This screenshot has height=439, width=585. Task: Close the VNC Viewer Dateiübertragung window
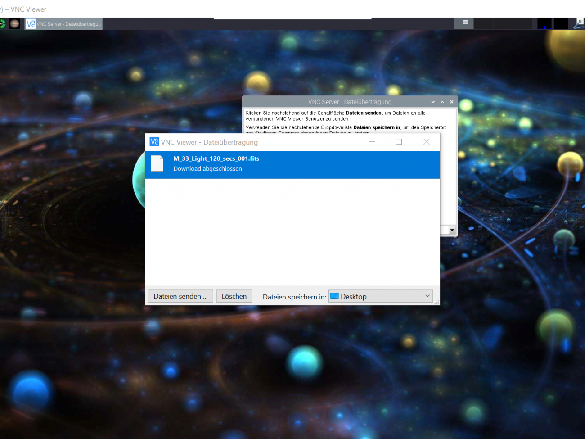pos(427,142)
